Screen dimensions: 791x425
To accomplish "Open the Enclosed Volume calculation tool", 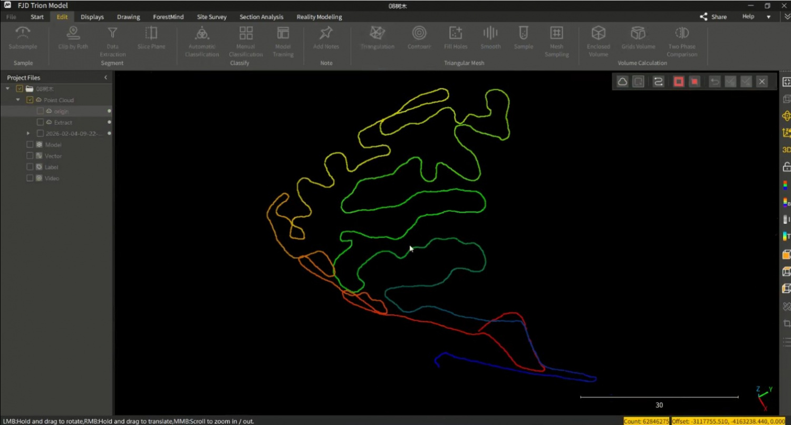I will 599,33.
